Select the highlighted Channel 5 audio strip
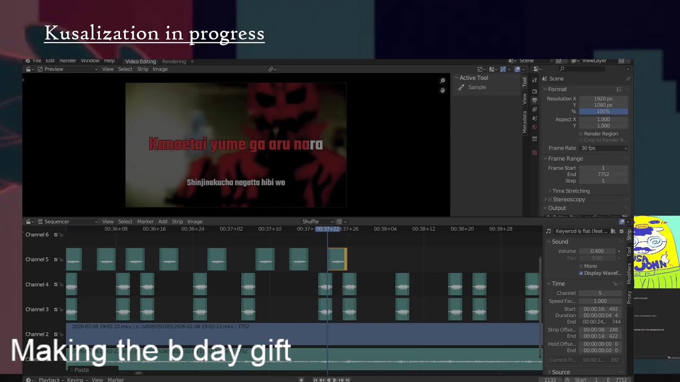The image size is (680, 382). tap(337, 259)
